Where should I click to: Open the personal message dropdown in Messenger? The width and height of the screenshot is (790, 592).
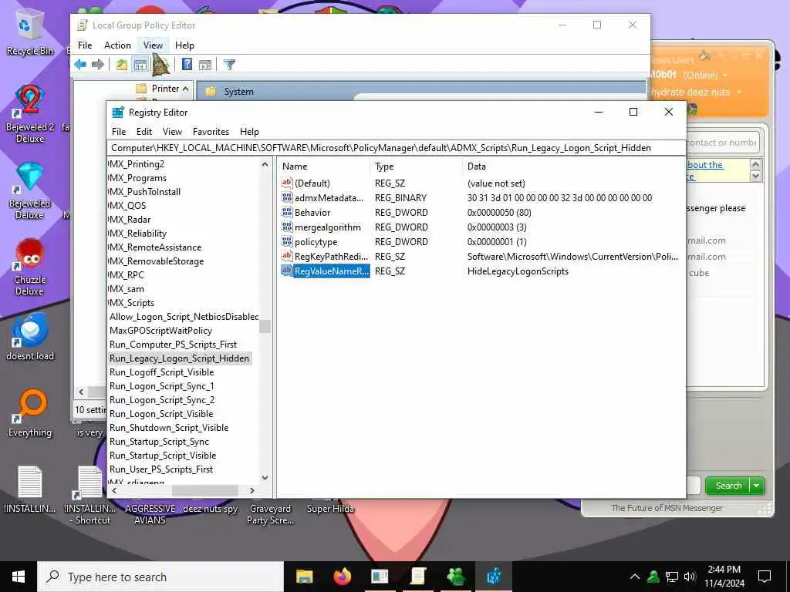[x=739, y=92]
